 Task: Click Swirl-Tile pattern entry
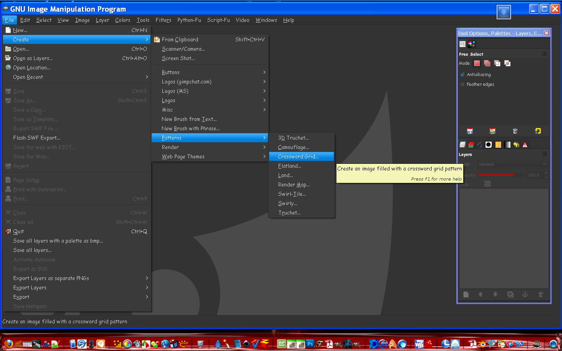pos(301,194)
